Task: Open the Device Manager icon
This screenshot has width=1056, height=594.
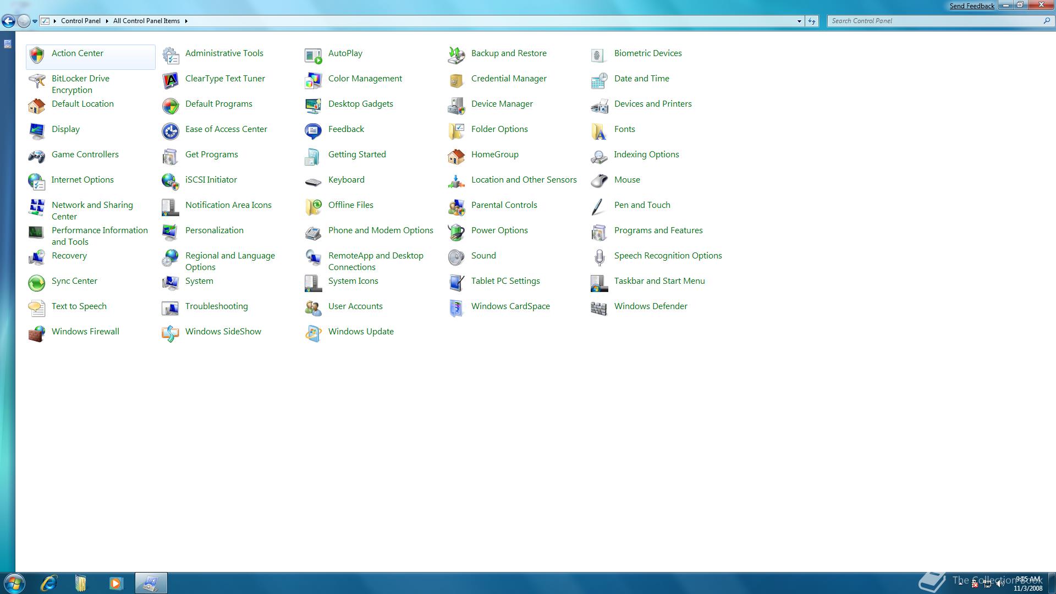Action: (457, 106)
